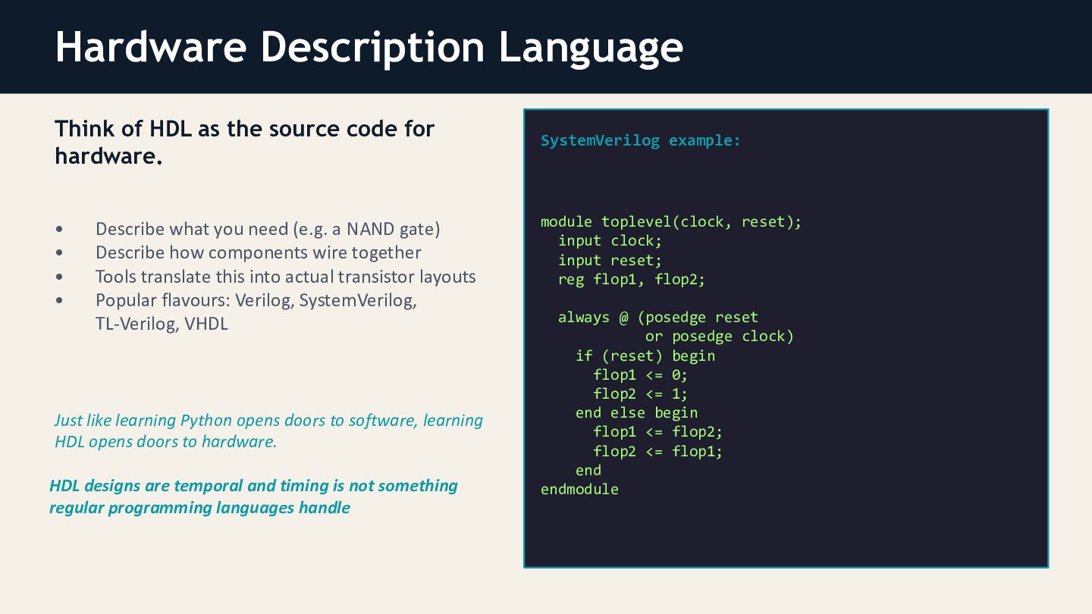Viewport: 1092px width, 614px height.
Task: Click code line "if (reset) begin"
Action: pos(645,356)
